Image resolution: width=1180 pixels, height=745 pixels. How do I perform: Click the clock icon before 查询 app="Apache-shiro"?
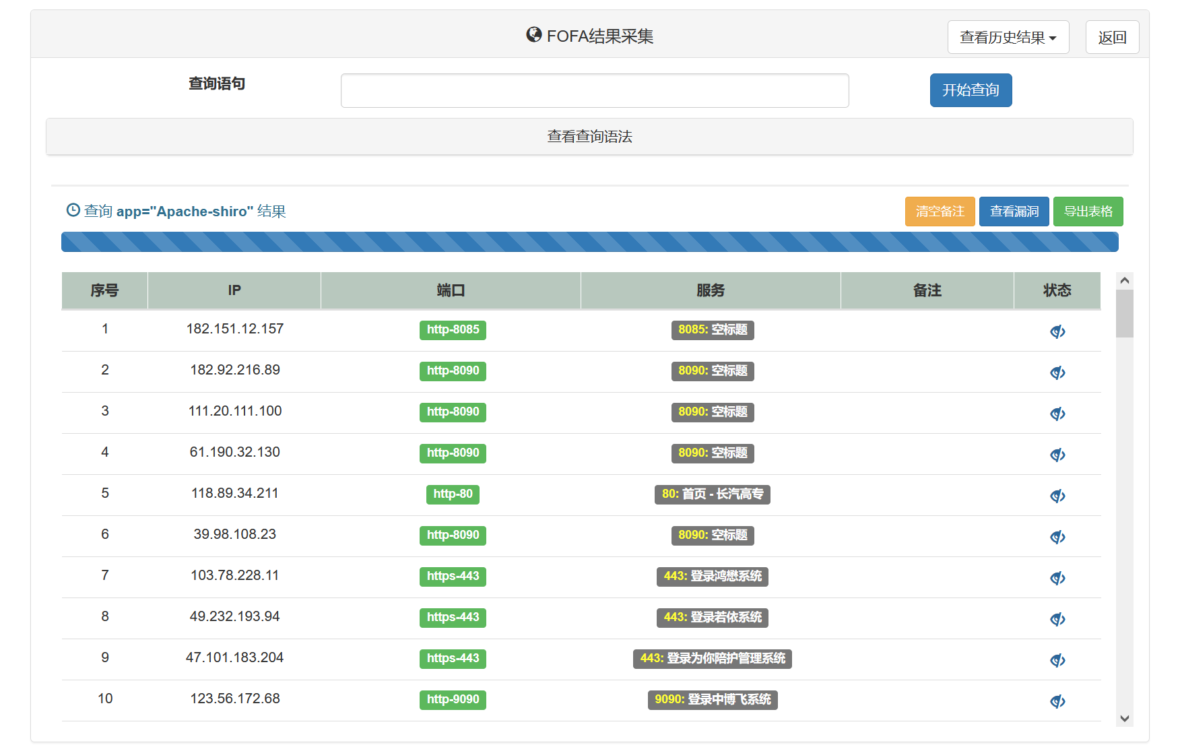(x=73, y=210)
